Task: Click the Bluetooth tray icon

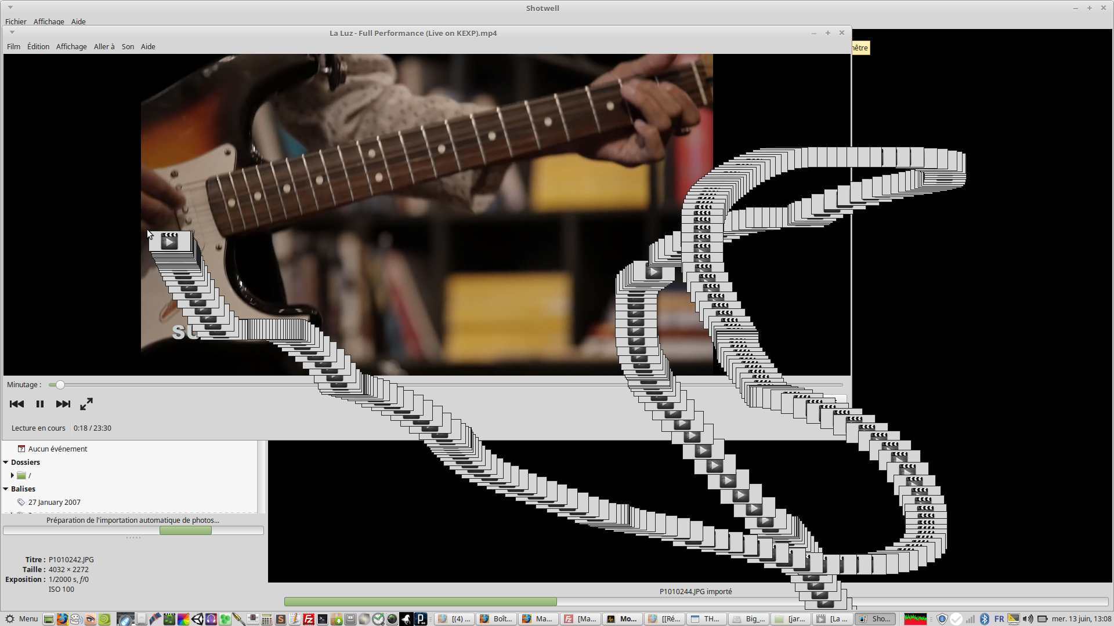Action: pyautogui.click(x=984, y=619)
